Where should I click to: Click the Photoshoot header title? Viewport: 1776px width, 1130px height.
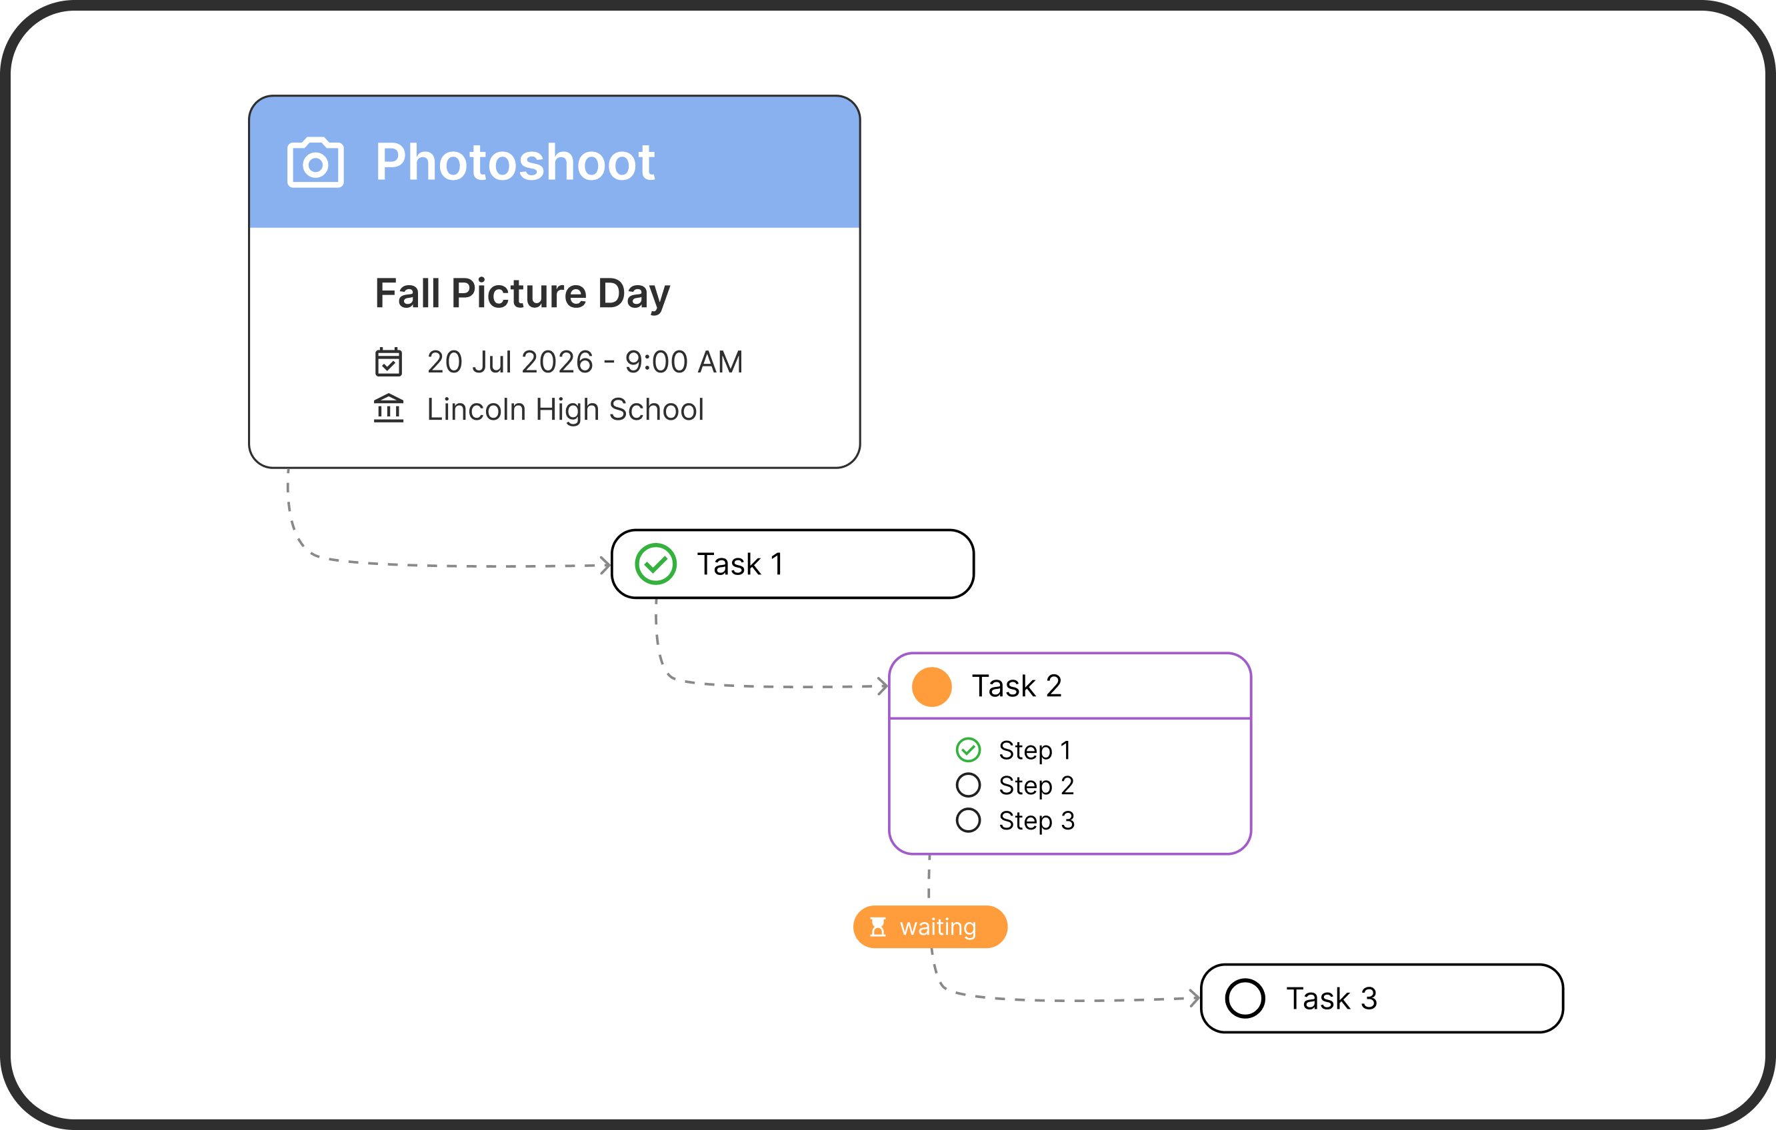coord(515,162)
